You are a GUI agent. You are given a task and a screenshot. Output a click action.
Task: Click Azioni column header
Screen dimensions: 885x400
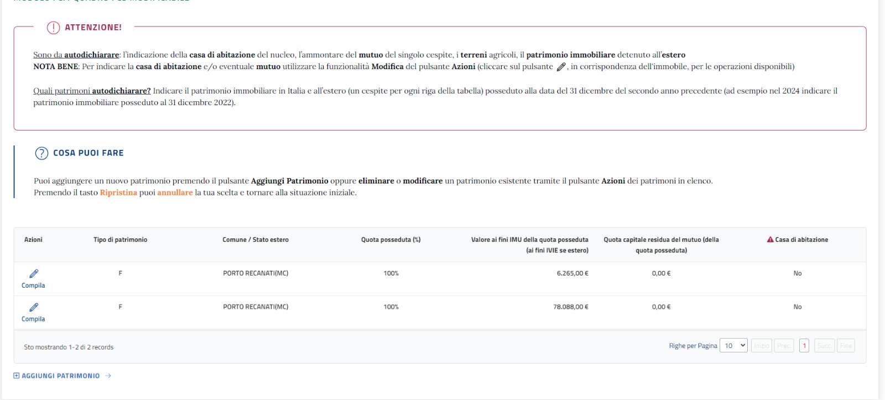tap(33, 240)
